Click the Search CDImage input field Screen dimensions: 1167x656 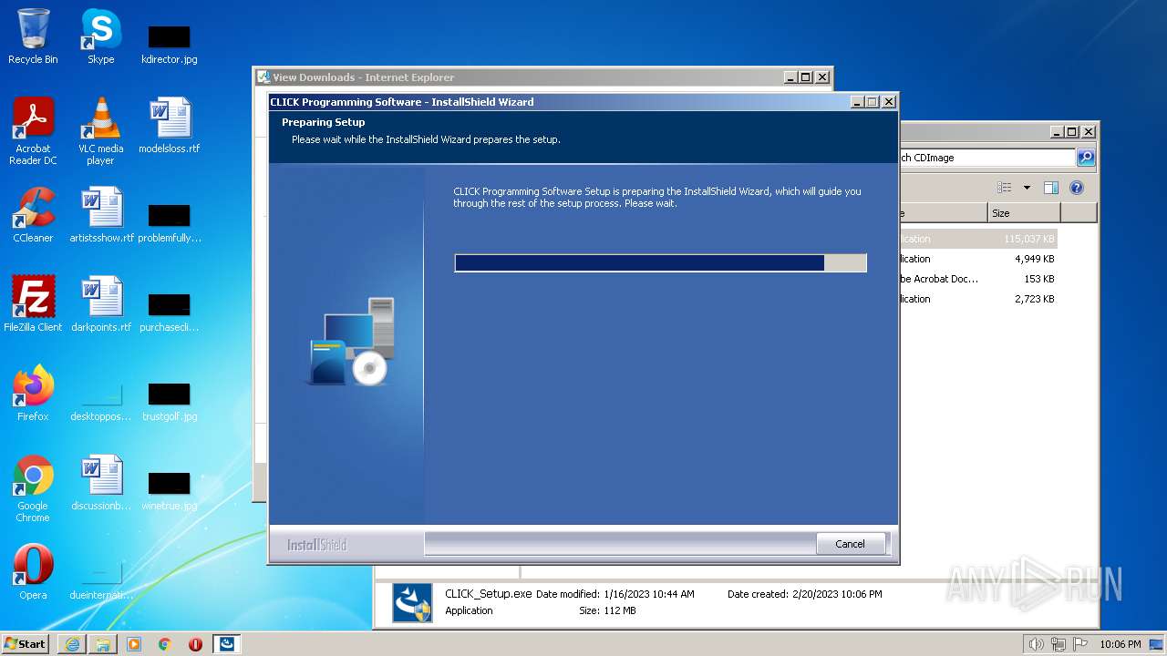[986, 158]
